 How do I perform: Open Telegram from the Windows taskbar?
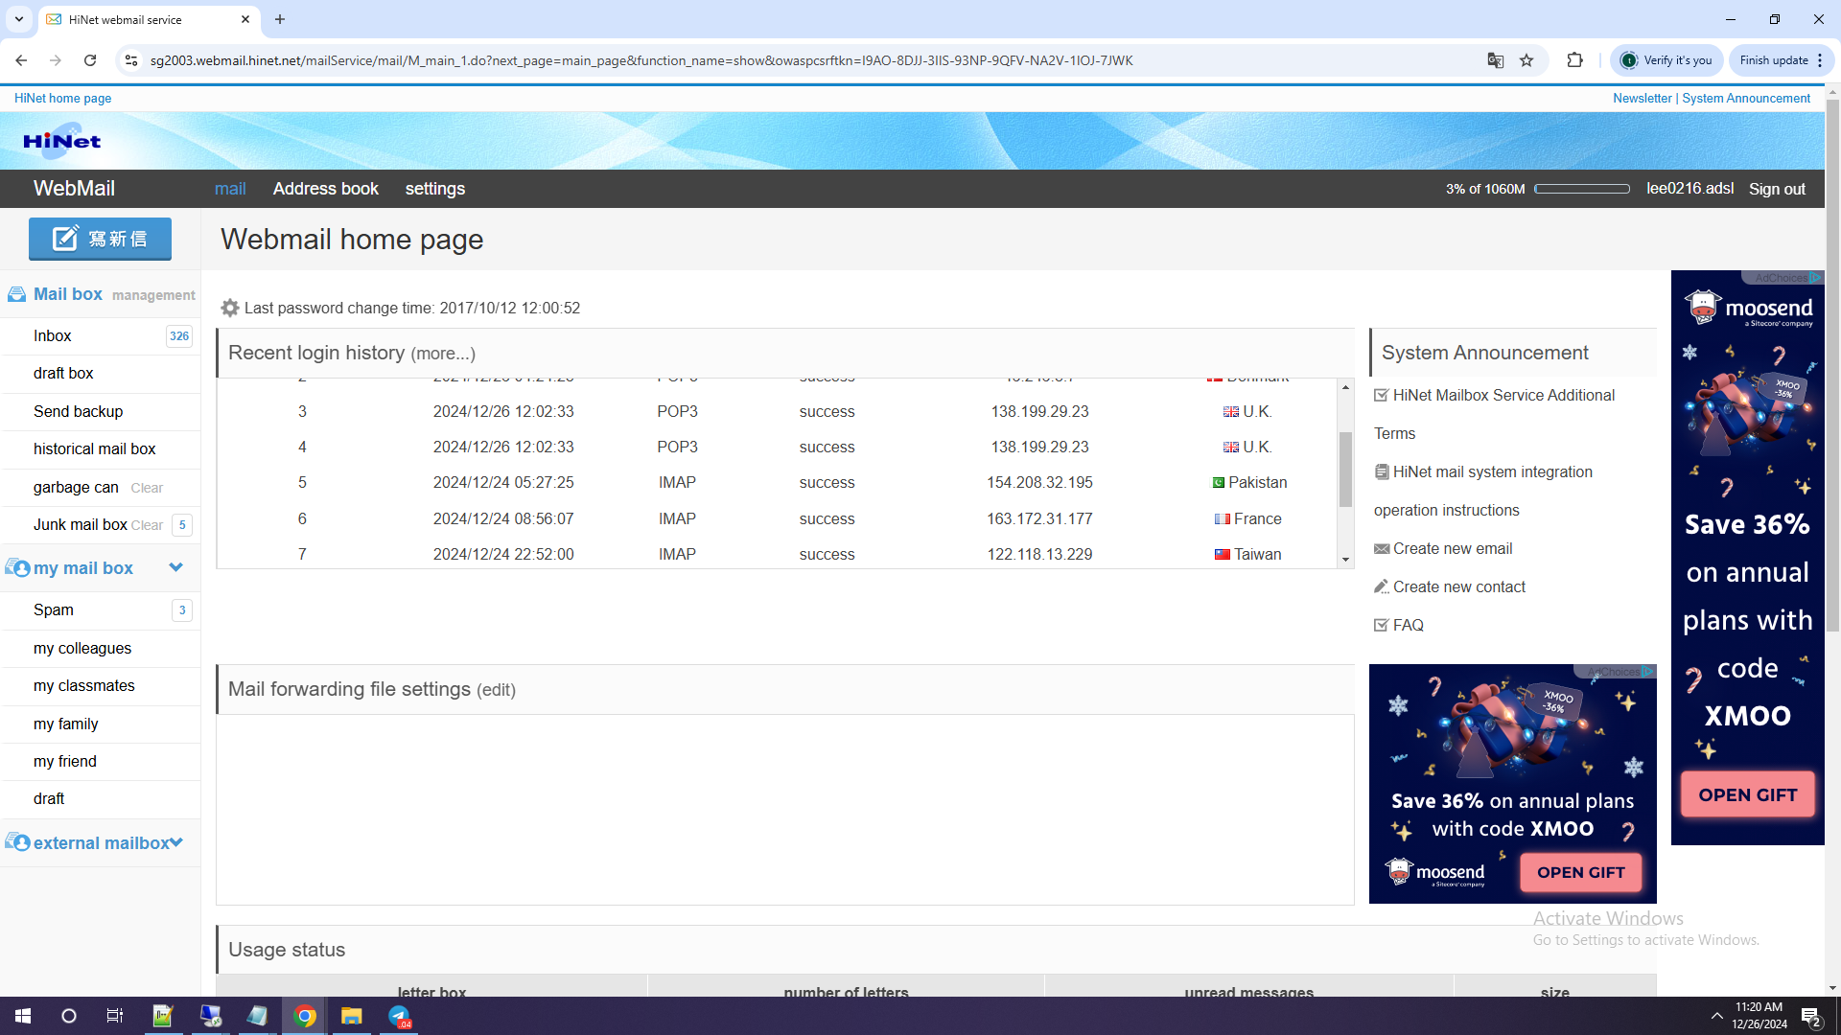(x=399, y=1016)
